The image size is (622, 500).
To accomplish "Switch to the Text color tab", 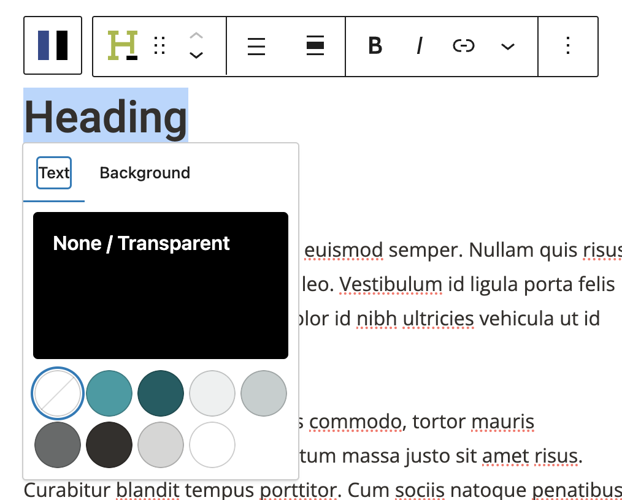I will (x=54, y=173).
